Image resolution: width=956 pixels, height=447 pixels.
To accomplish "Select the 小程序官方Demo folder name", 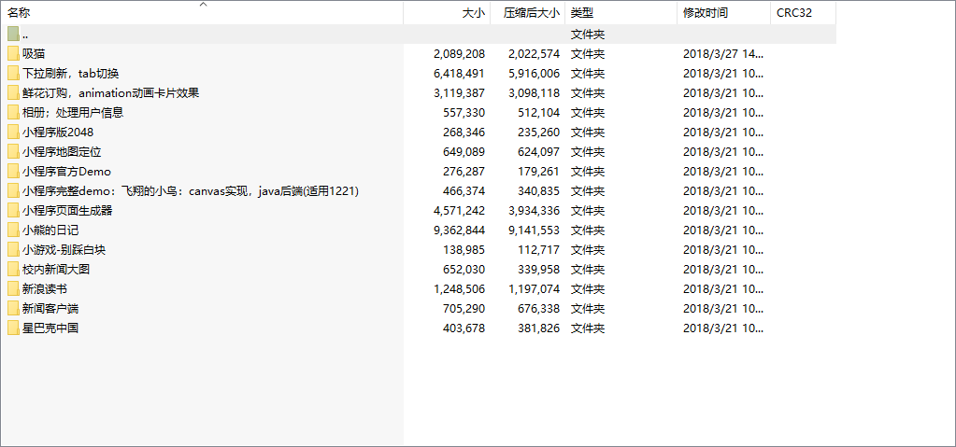I will tap(66, 172).
